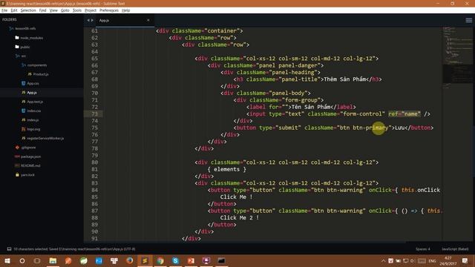
Task: Go to previous tab with left arrow
Action: tap(88, 20)
